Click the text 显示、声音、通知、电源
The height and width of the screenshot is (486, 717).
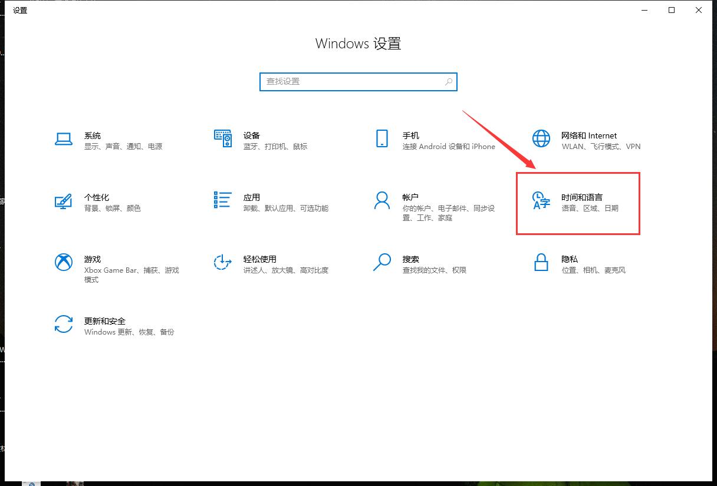pos(123,147)
